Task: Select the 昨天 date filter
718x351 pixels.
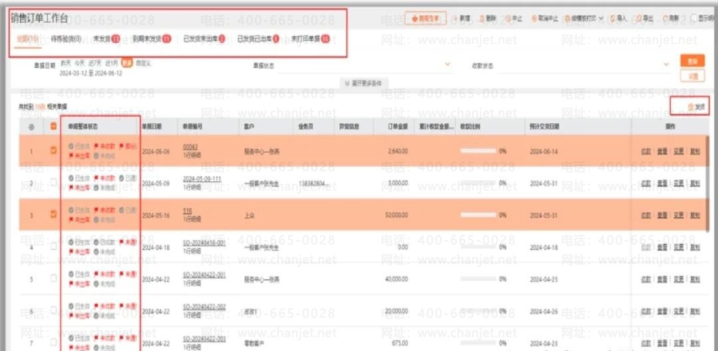Action: [x=66, y=64]
